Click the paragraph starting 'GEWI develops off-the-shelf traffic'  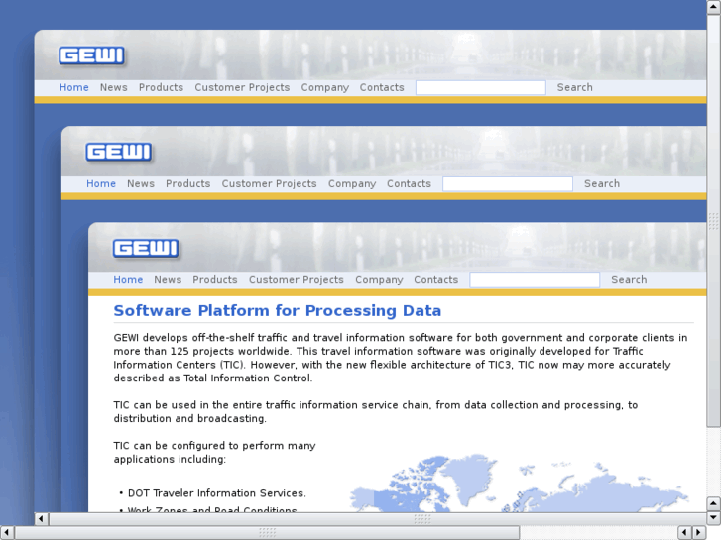(x=401, y=358)
